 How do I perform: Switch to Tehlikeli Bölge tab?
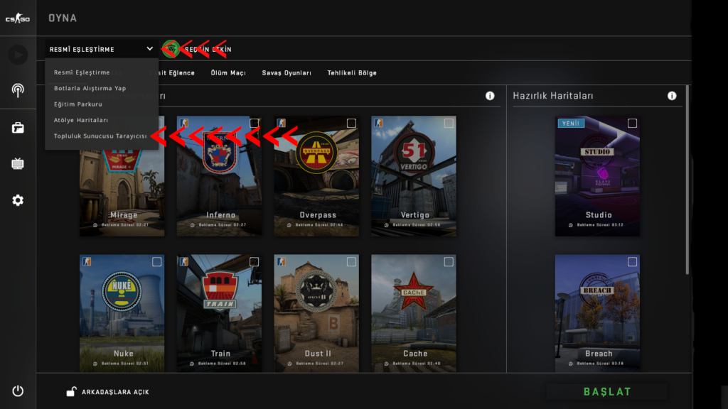click(352, 73)
